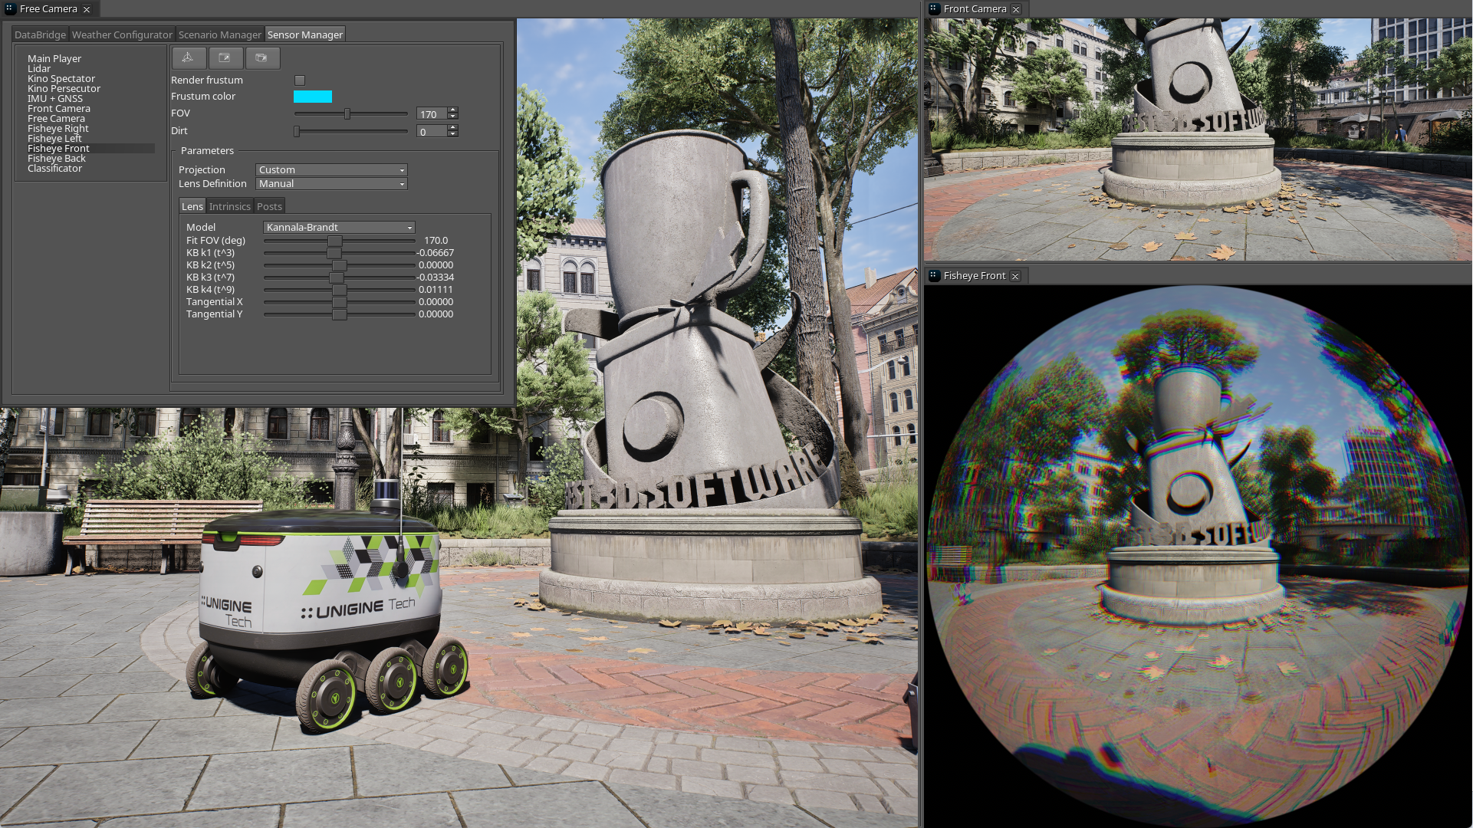
Task: Open the Lens Definition dropdown
Action: pos(331,184)
